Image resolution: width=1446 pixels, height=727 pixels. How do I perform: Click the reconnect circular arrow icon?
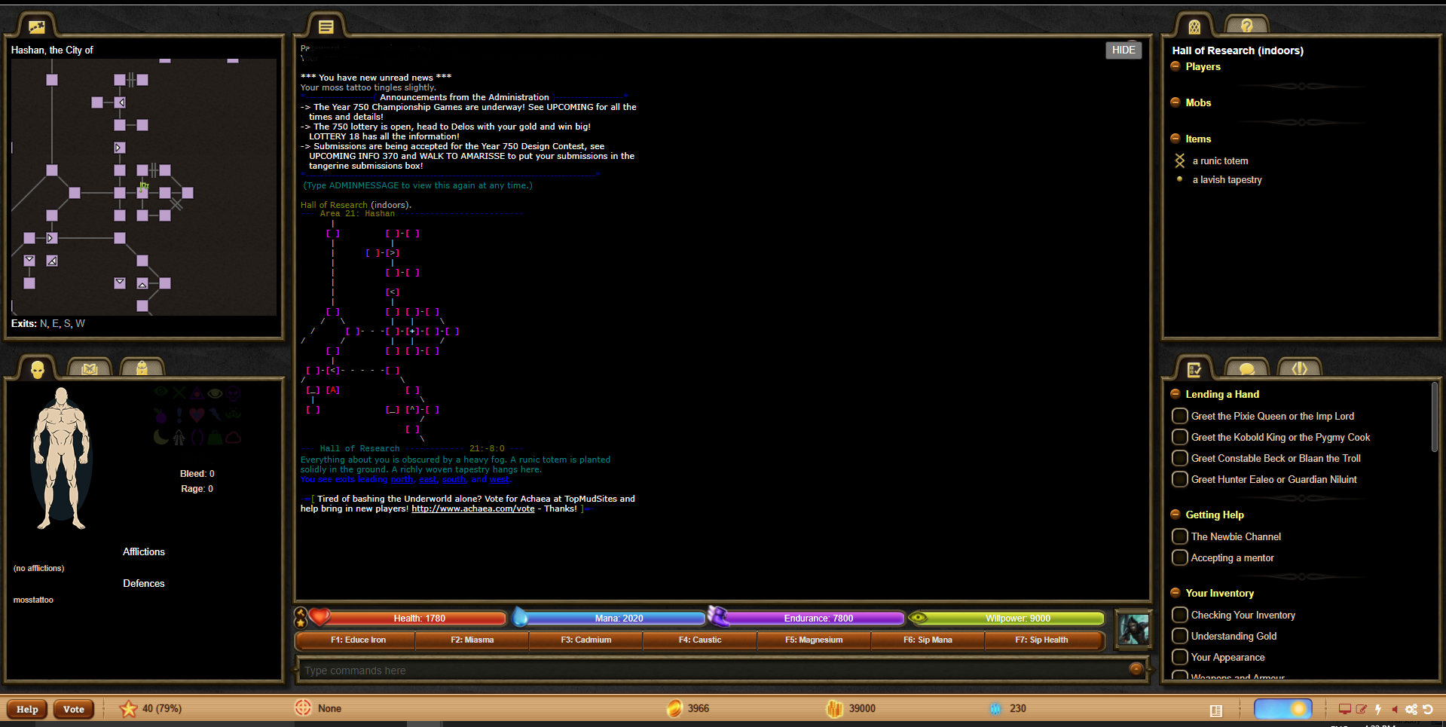pyautogui.click(x=1427, y=710)
